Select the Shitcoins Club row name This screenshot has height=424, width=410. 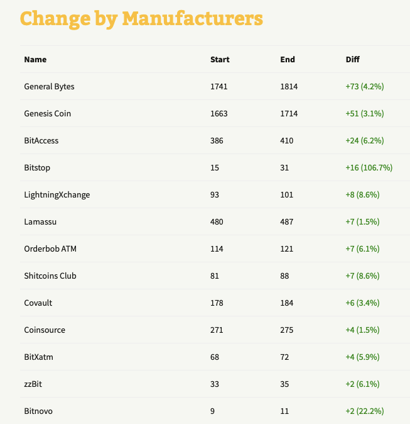pyautogui.click(x=50, y=276)
